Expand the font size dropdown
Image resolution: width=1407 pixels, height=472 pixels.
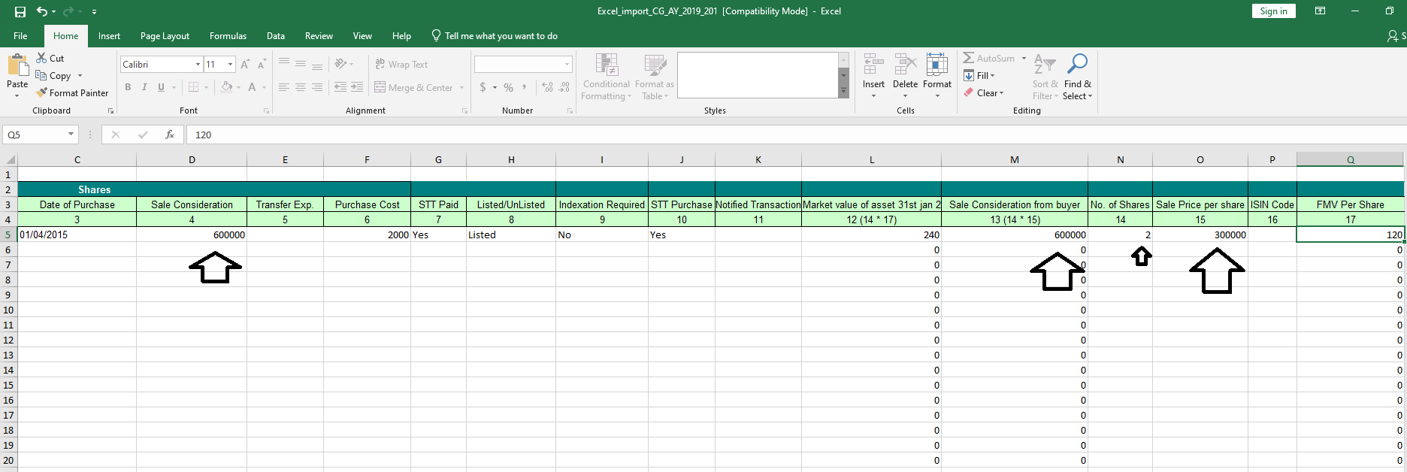[x=230, y=65]
